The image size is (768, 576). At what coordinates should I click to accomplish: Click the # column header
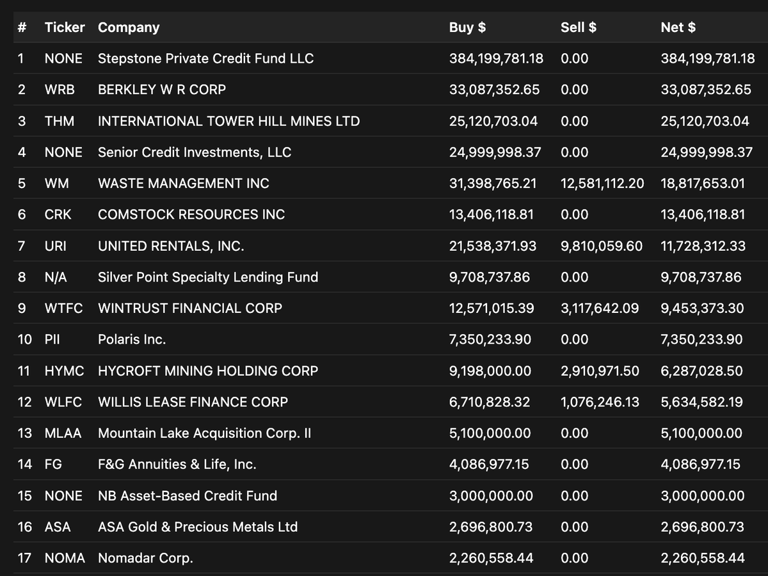point(22,28)
